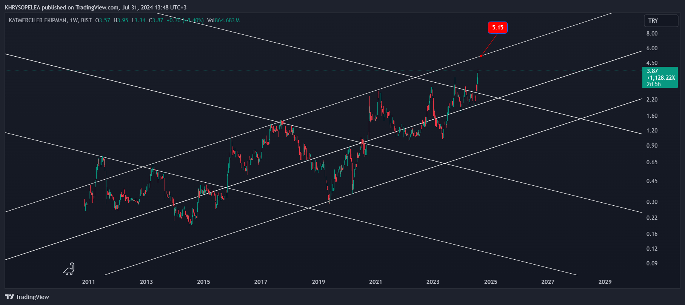Click the 6.00 price axis label

[652, 48]
